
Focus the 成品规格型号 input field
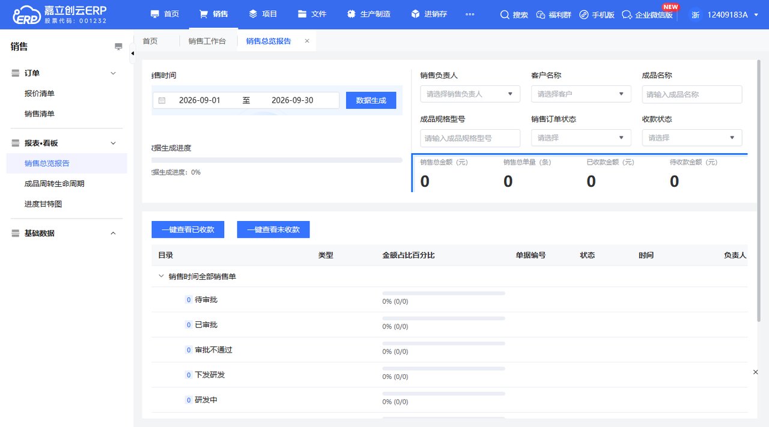pos(470,138)
